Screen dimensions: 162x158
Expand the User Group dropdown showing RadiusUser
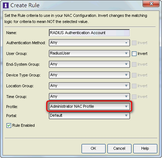[x=89, y=54]
